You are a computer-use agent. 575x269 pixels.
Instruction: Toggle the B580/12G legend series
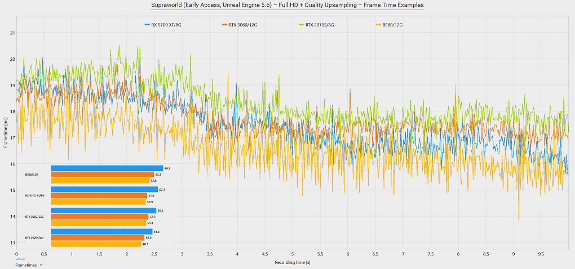tap(389, 25)
